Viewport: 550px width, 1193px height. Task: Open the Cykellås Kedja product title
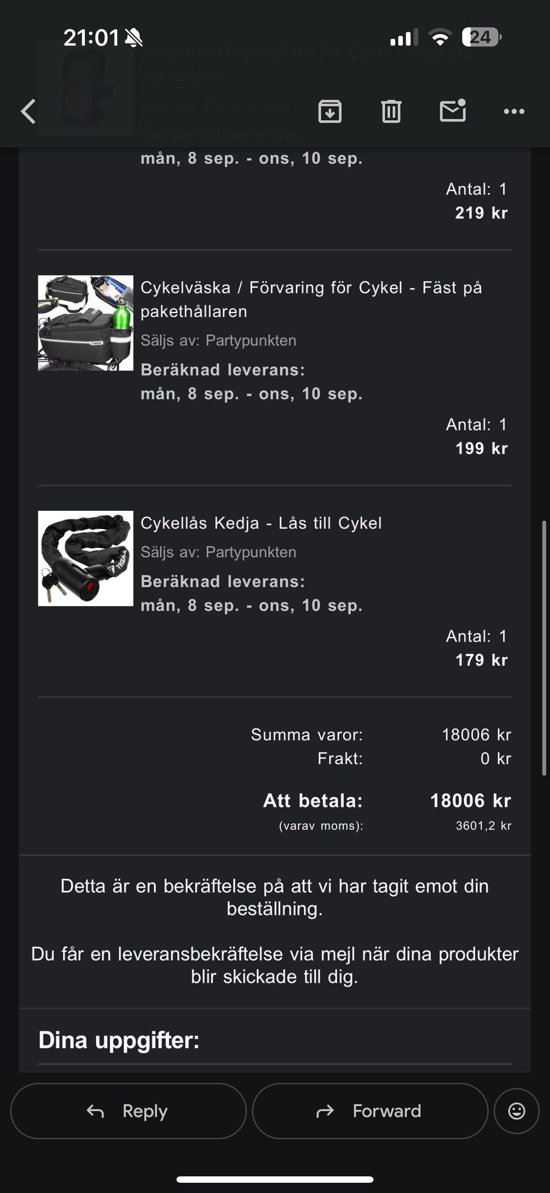click(261, 523)
